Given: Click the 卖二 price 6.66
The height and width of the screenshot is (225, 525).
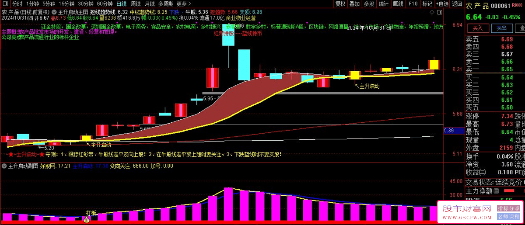Looking at the screenshot, I should (507, 62).
